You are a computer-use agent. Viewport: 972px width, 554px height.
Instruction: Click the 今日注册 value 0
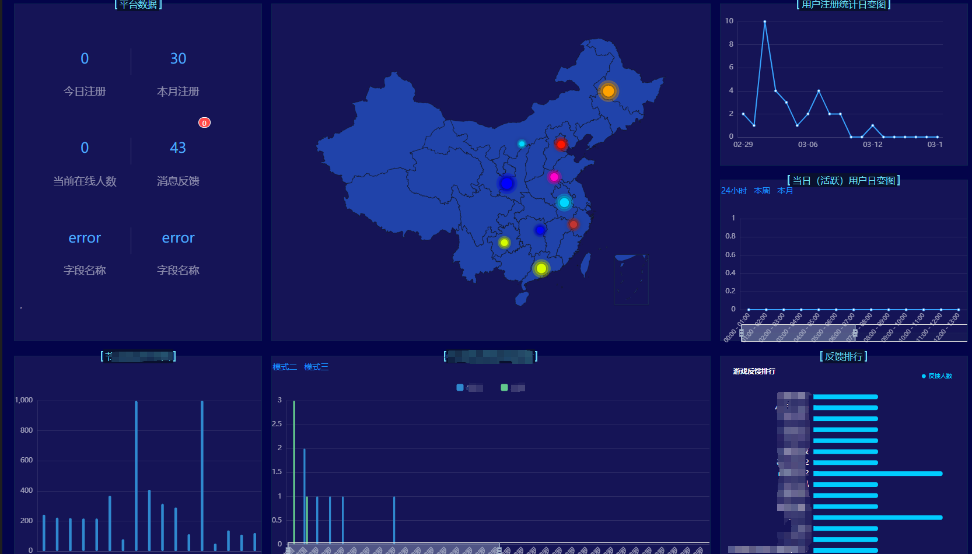pyautogui.click(x=85, y=58)
